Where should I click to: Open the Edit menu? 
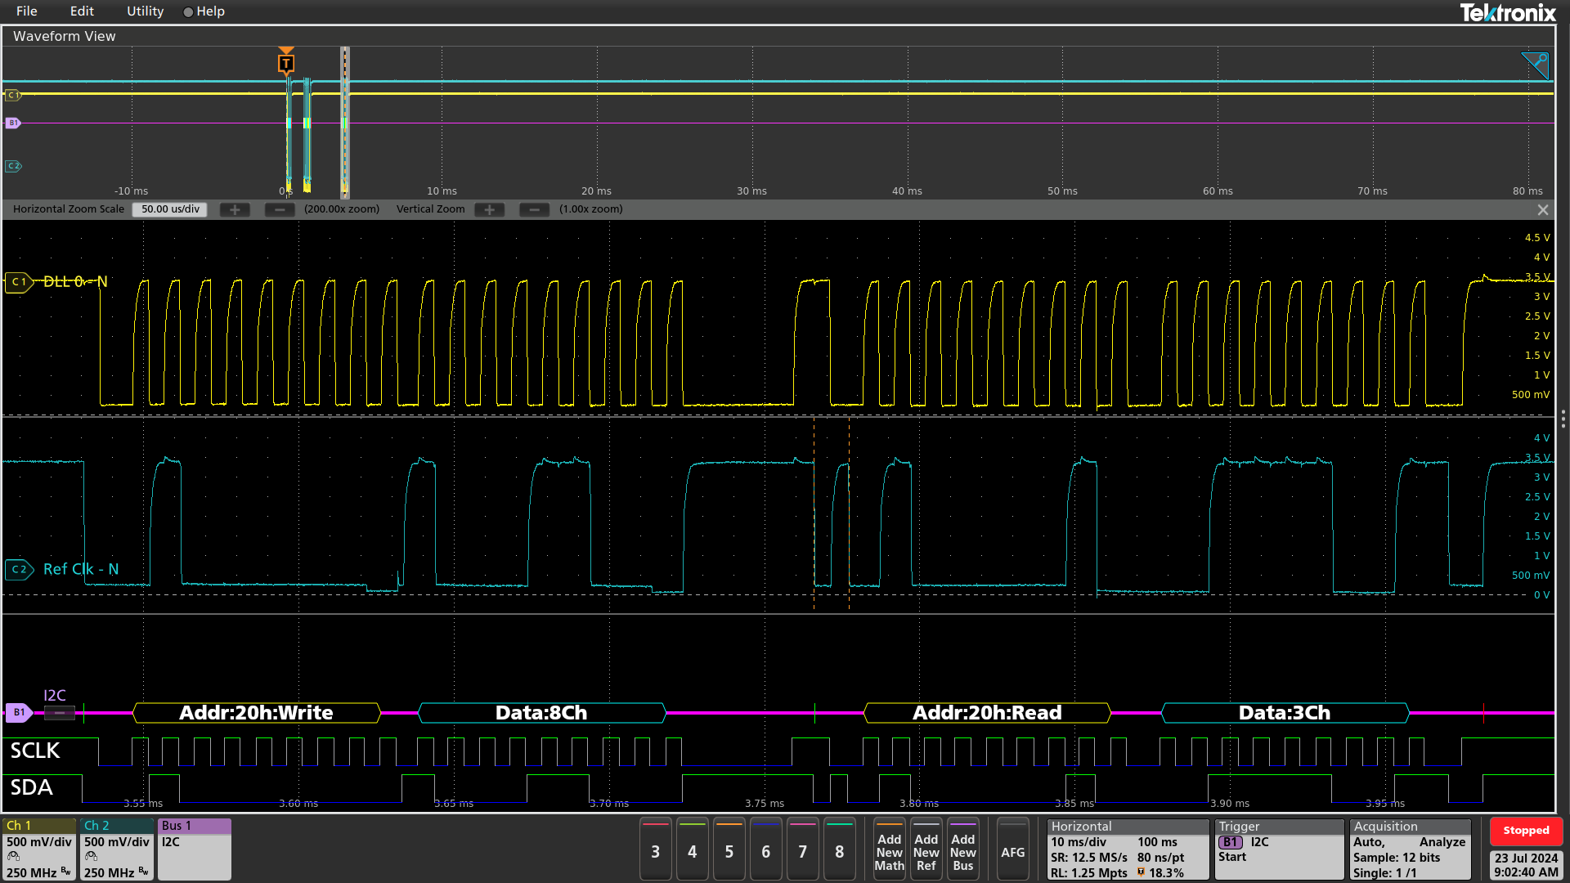82,11
